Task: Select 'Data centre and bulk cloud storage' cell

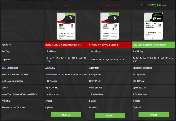Action: coord(153,45)
